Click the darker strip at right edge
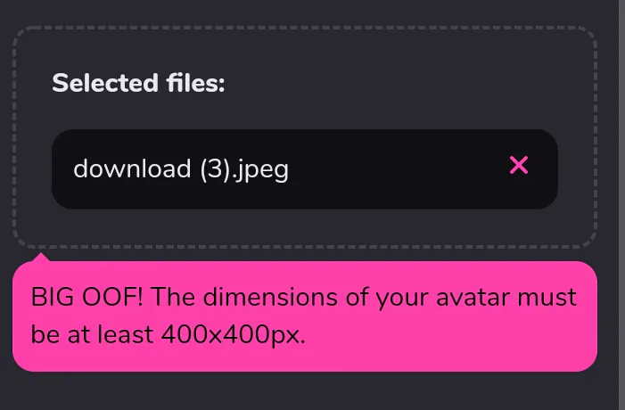Viewport: 625px width, 410px height. 621,205
